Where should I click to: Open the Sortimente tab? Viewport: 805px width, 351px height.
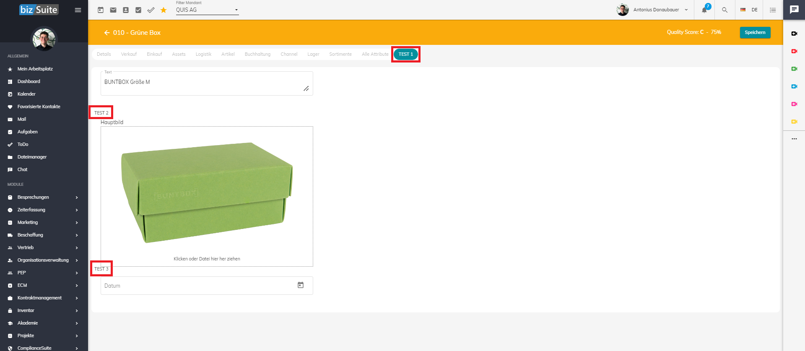[x=340, y=54]
